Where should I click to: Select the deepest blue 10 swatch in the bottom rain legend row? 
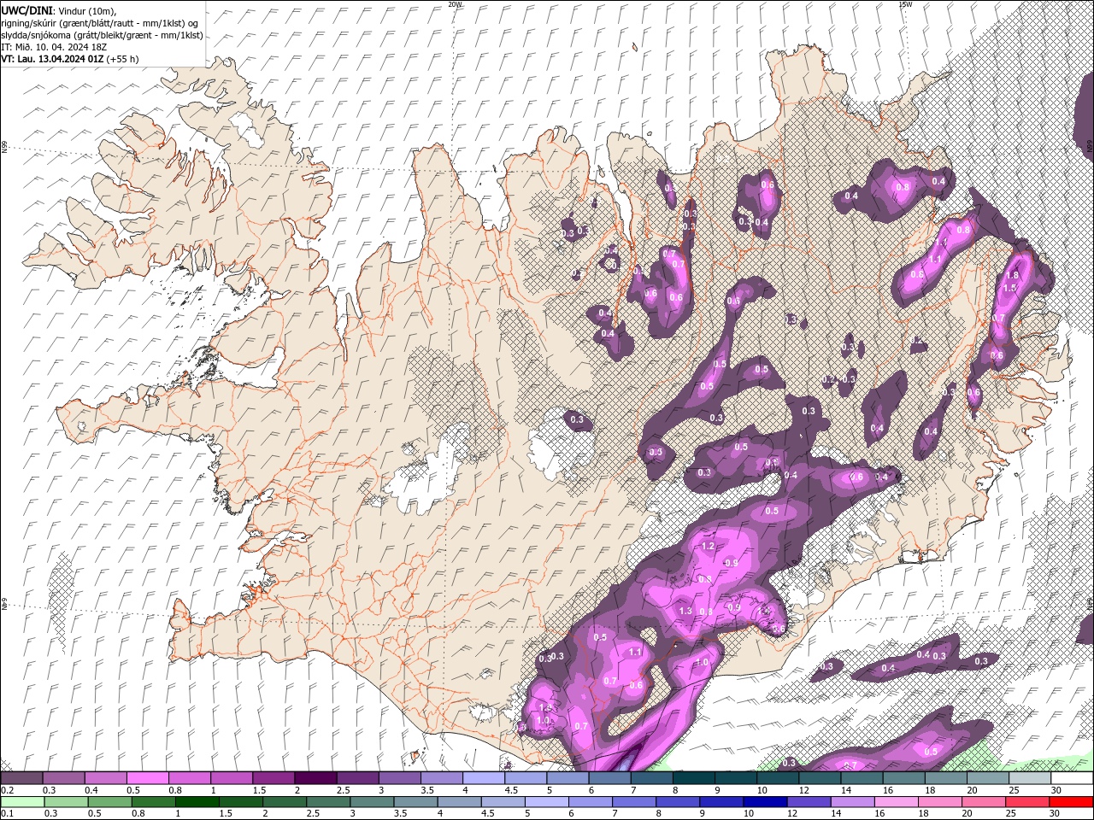pos(765,802)
